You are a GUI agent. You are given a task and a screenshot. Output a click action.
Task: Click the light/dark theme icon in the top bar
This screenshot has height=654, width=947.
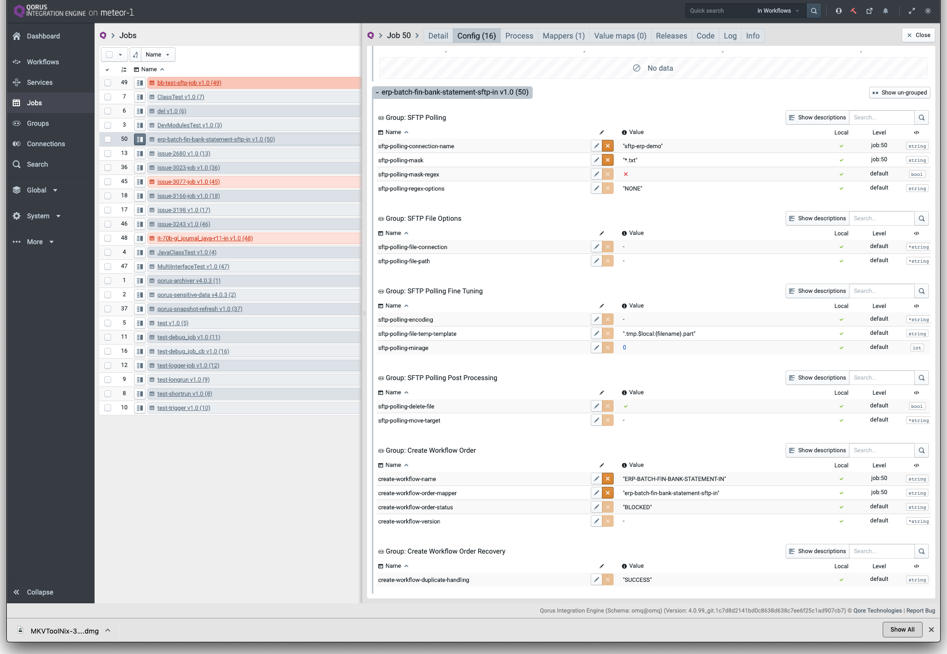coord(928,11)
